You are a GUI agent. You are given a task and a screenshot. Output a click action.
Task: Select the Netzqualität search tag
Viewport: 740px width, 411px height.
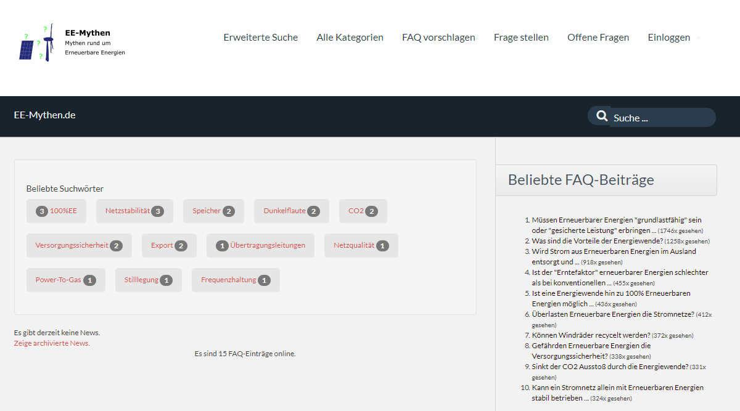coord(361,245)
